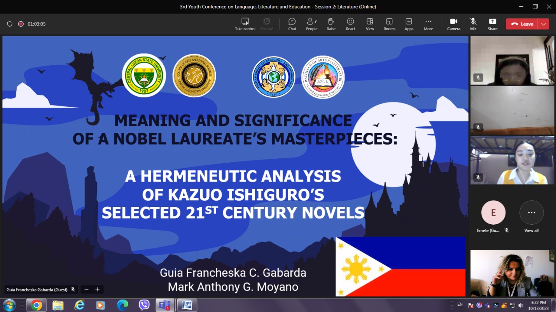Viewport: 556px width, 312px height.
Task: Open the View layout options
Action: pyautogui.click(x=370, y=24)
